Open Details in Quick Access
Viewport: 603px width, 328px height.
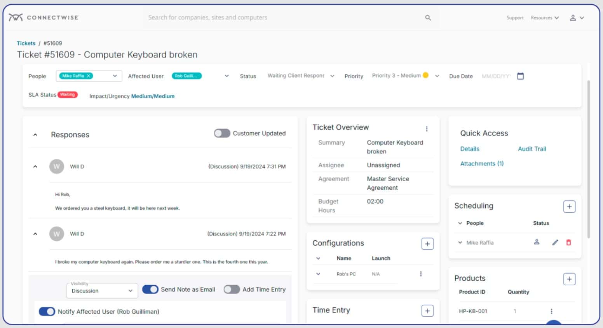[470, 149]
